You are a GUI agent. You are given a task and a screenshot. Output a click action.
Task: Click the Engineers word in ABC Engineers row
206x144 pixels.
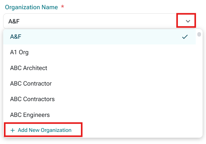click(36, 115)
